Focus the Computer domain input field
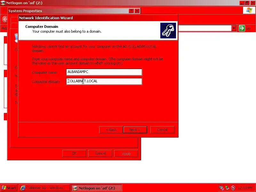 [104, 81]
